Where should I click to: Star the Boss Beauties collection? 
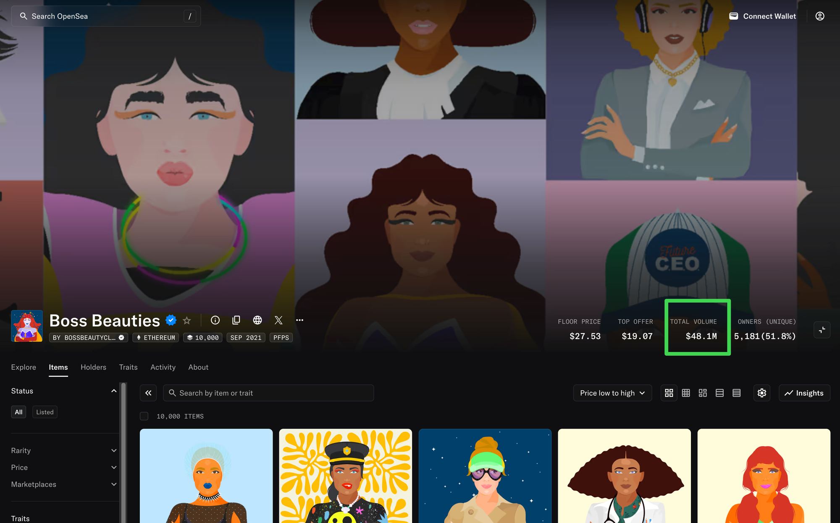pos(187,321)
